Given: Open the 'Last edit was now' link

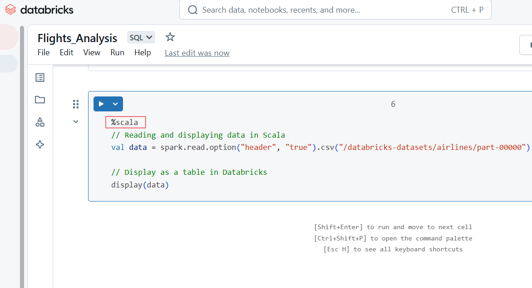Looking at the screenshot, I should click(197, 53).
